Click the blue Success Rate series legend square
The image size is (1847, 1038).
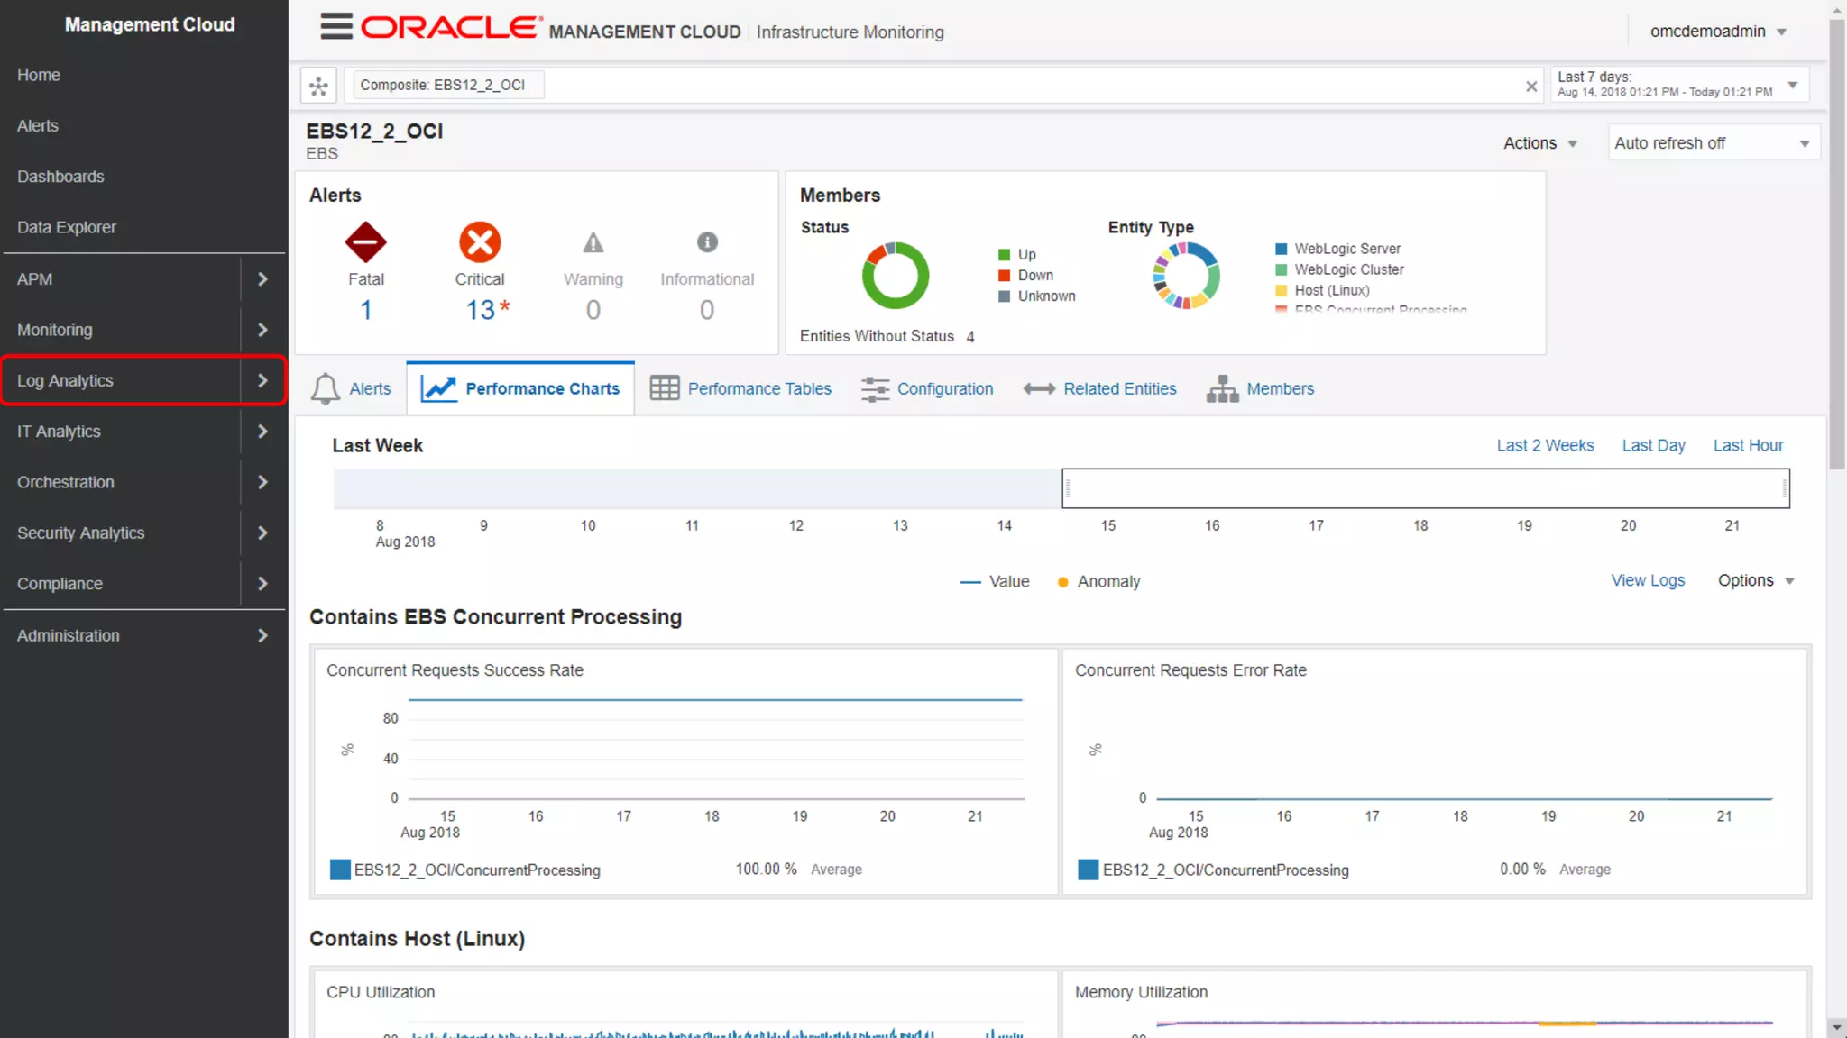coord(340,870)
